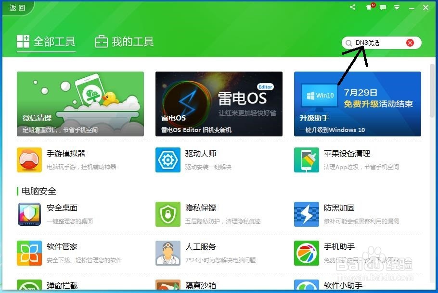Viewport: 438px width, 293px height.
Task: Click the 驱动大师 title text
Action: click(201, 154)
